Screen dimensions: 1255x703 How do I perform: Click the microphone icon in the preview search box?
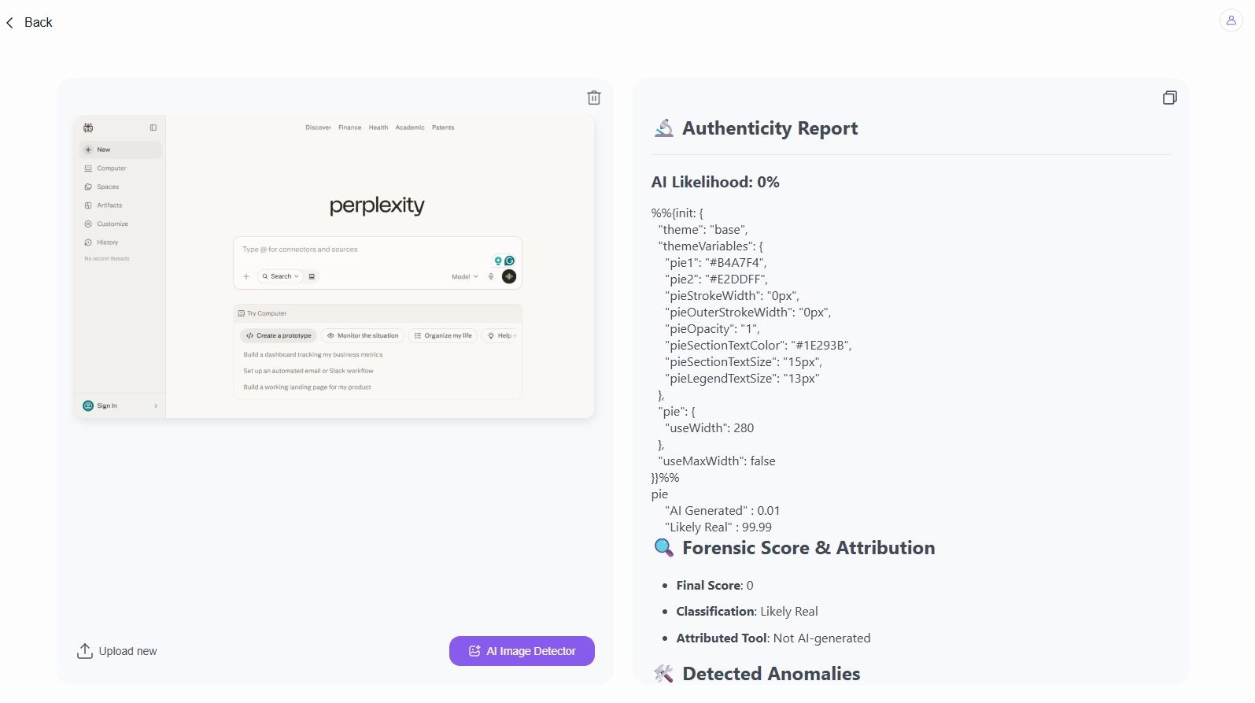click(491, 276)
